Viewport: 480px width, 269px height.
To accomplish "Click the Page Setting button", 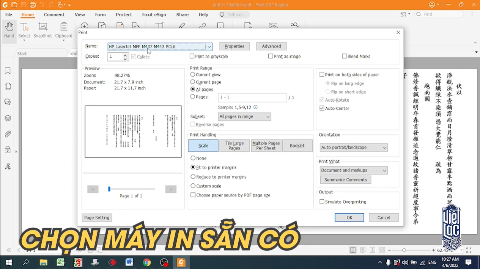I will pyautogui.click(x=97, y=218).
